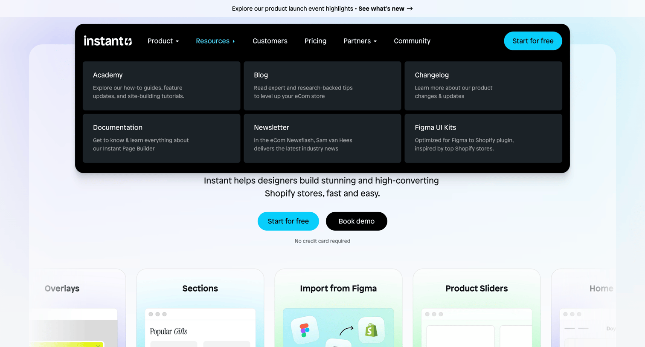The width and height of the screenshot is (645, 347).
Task: Open the Academy resource card
Action: point(161,86)
